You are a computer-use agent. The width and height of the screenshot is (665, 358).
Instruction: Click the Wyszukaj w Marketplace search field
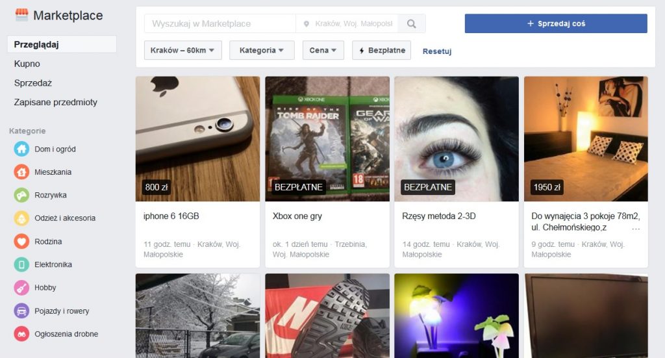coord(220,24)
